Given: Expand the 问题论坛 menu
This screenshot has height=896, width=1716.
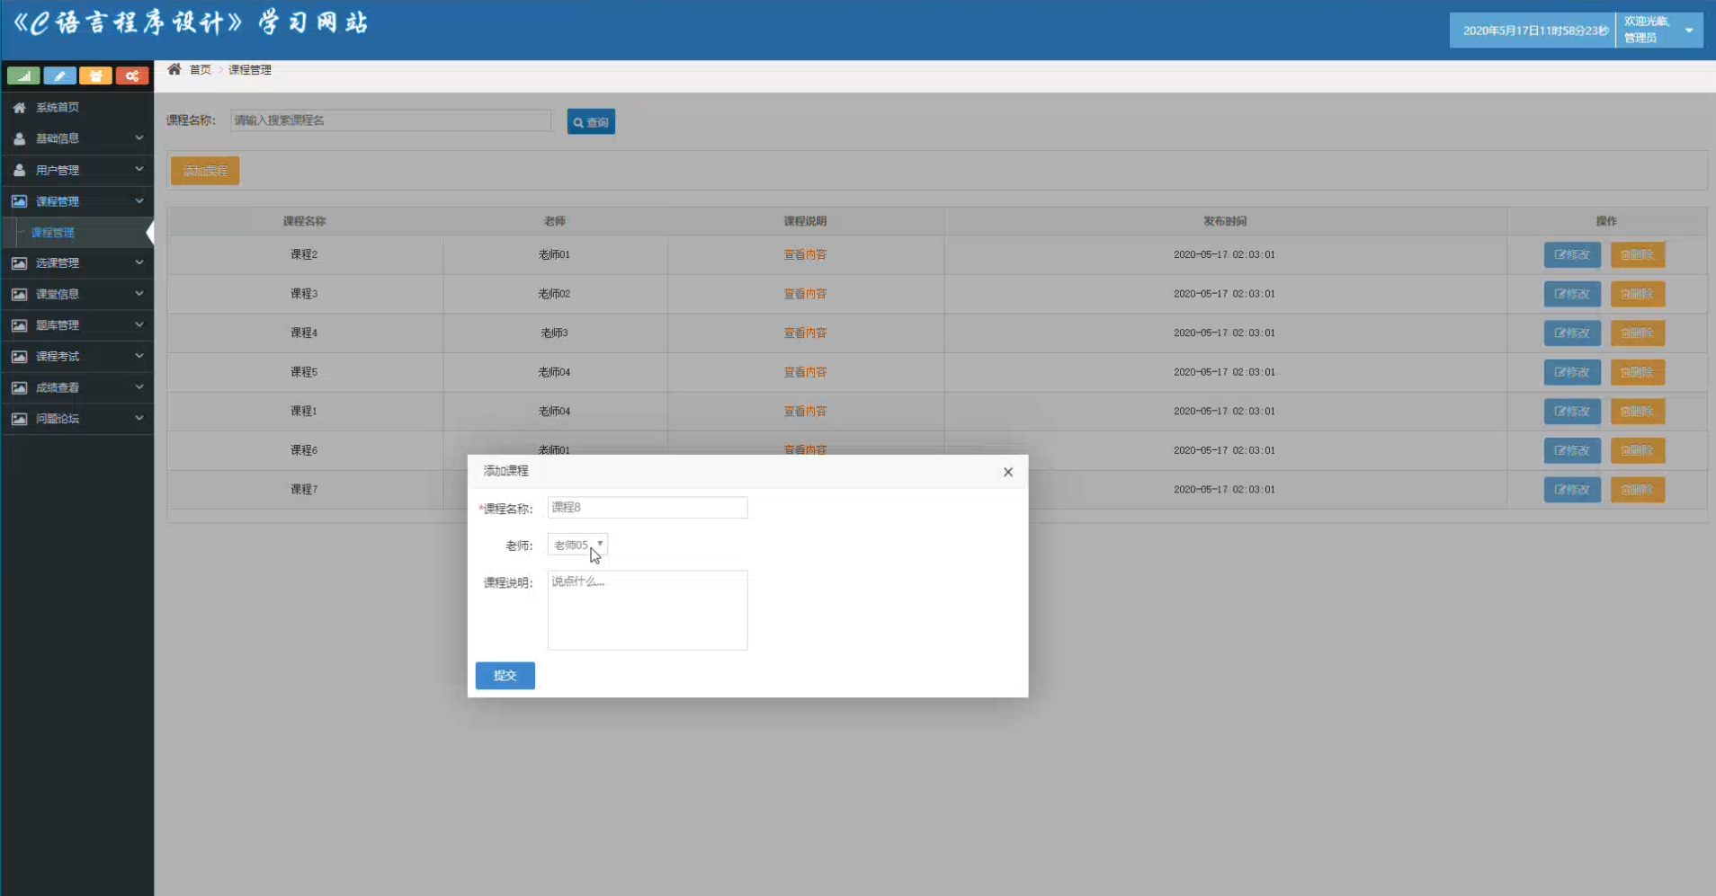Looking at the screenshot, I should click(77, 419).
